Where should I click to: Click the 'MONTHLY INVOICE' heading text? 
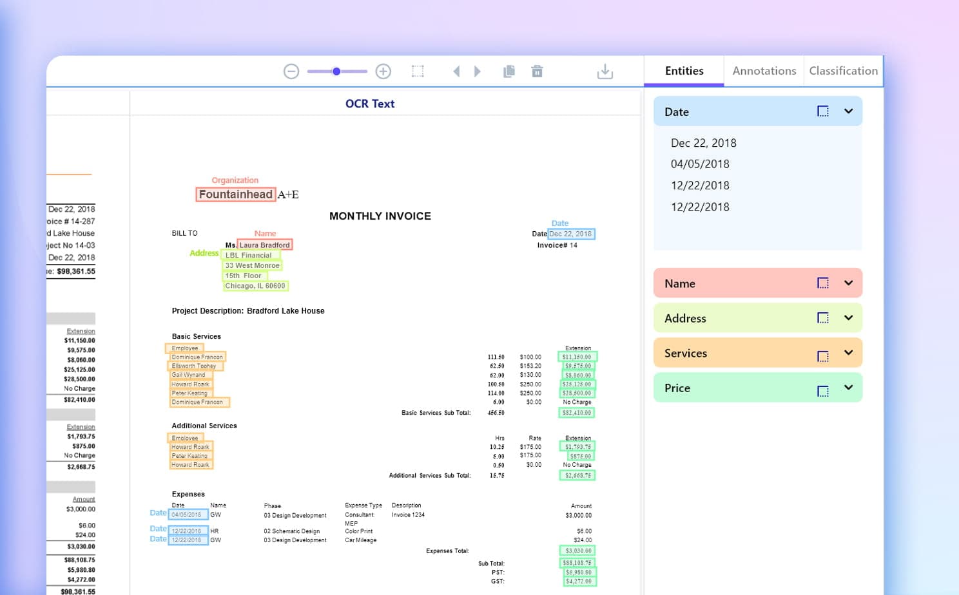[x=380, y=216]
